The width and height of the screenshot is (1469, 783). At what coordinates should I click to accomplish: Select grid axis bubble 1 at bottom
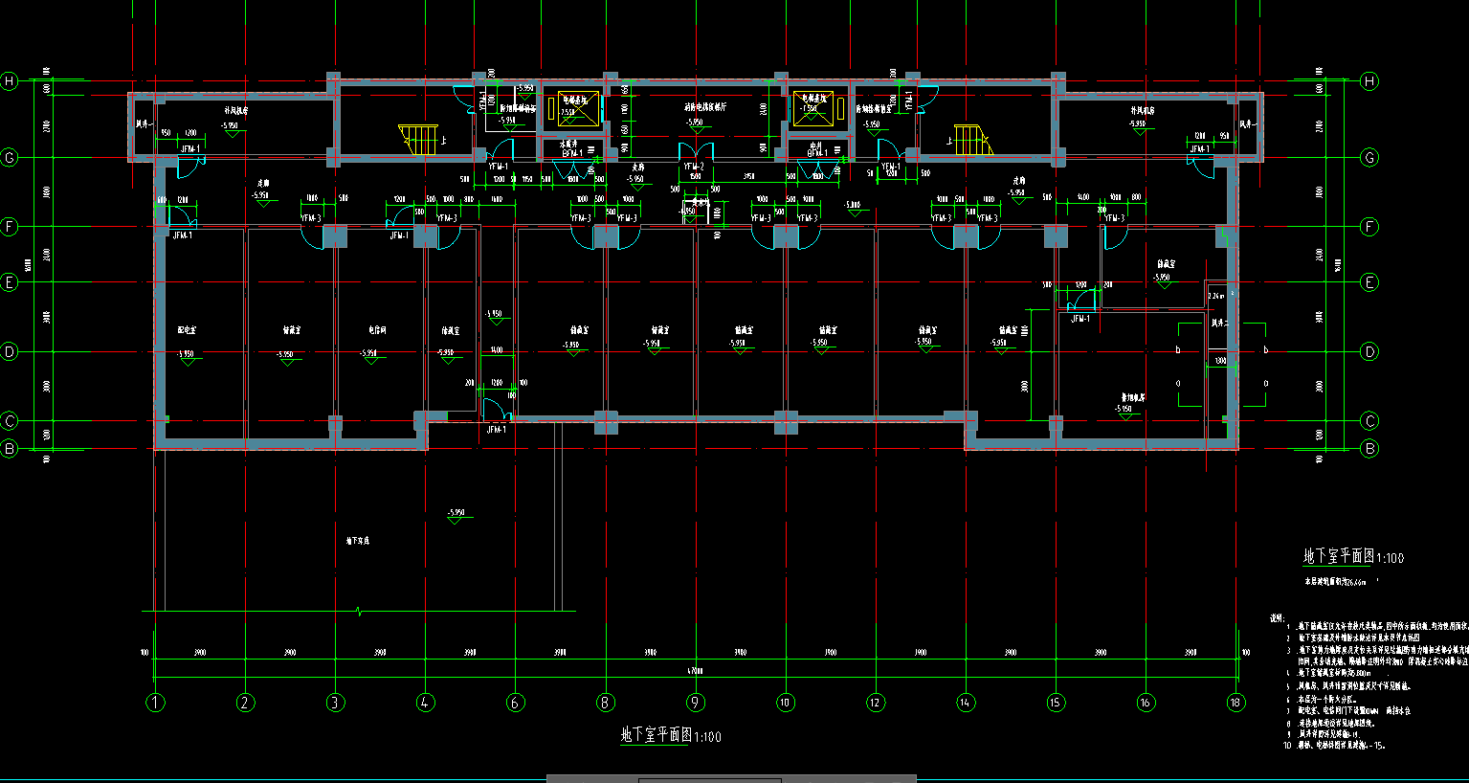click(x=156, y=703)
